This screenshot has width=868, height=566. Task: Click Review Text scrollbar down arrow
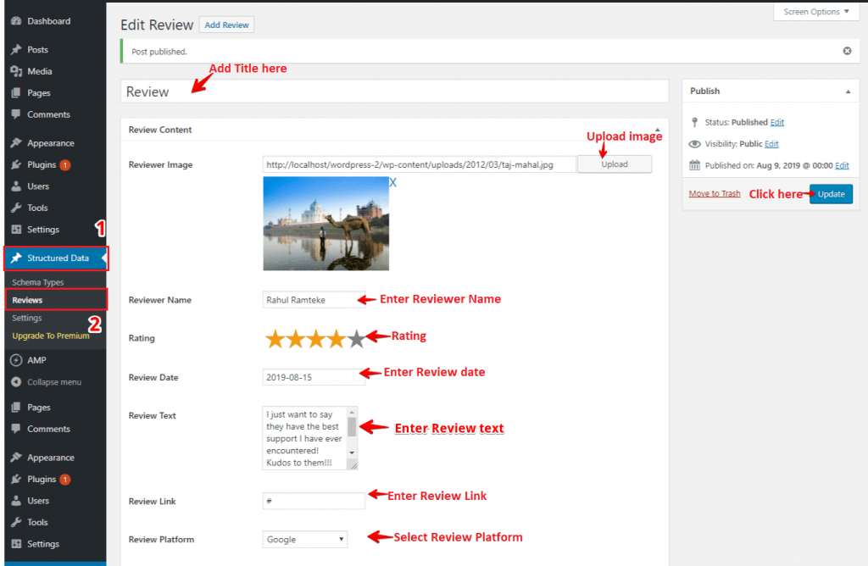coord(352,452)
